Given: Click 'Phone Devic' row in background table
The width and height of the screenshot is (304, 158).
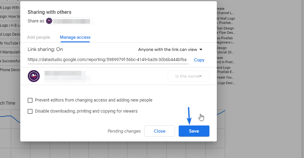Looking at the screenshot, I should tap(10, 70).
